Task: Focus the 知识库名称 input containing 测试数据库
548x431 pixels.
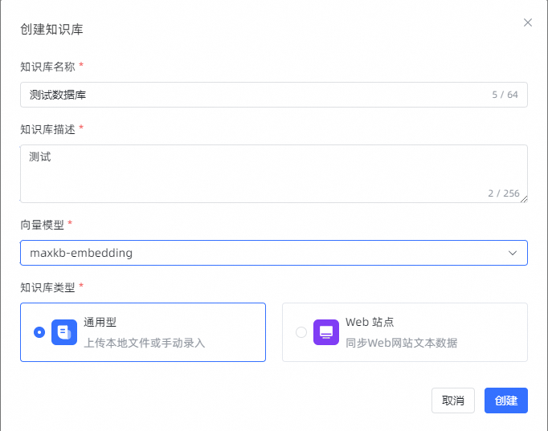Action: click(x=274, y=95)
